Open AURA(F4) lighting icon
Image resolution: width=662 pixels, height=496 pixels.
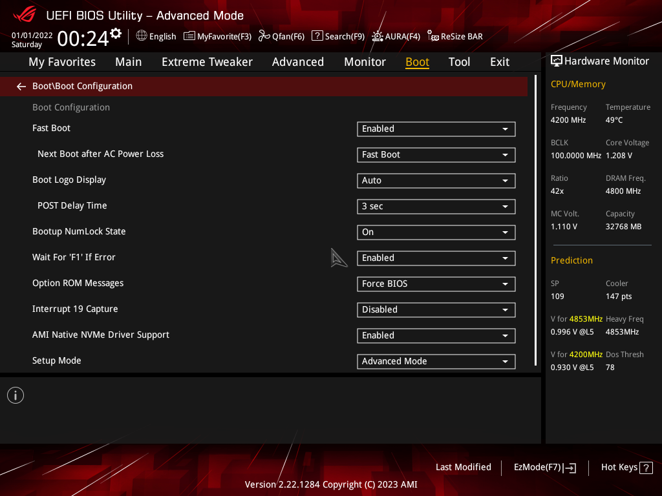(x=378, y=36)
